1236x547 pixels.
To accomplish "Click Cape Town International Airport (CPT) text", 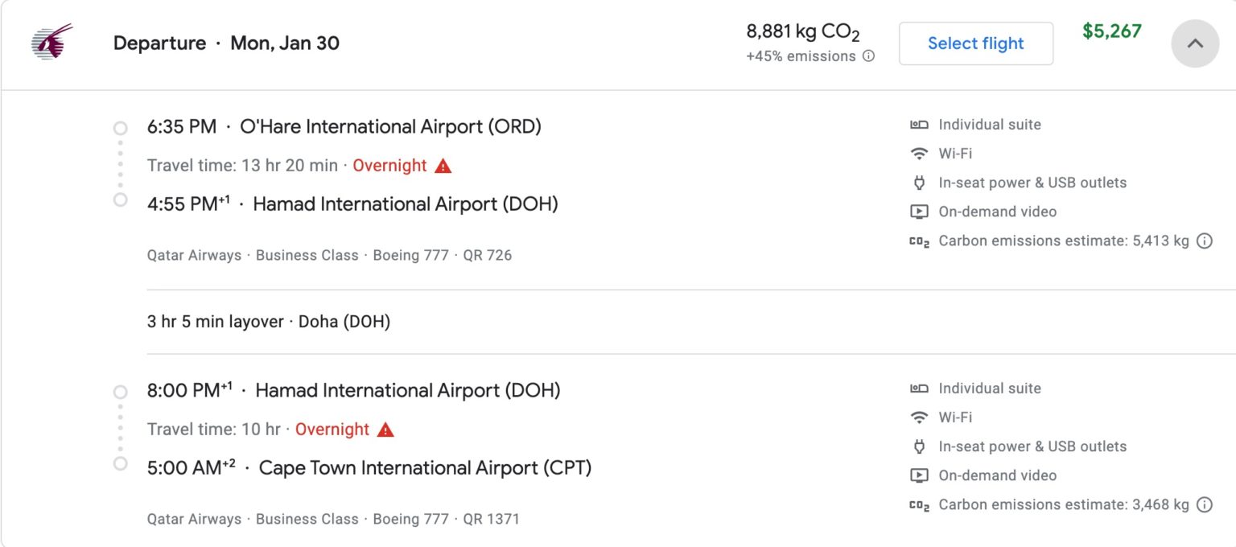I will [425, 467].
